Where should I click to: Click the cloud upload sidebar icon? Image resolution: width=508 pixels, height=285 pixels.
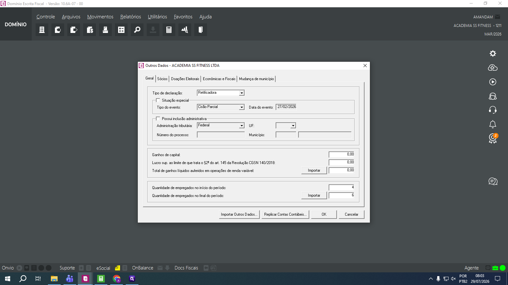pyautogui.click(x=493, y=68)
